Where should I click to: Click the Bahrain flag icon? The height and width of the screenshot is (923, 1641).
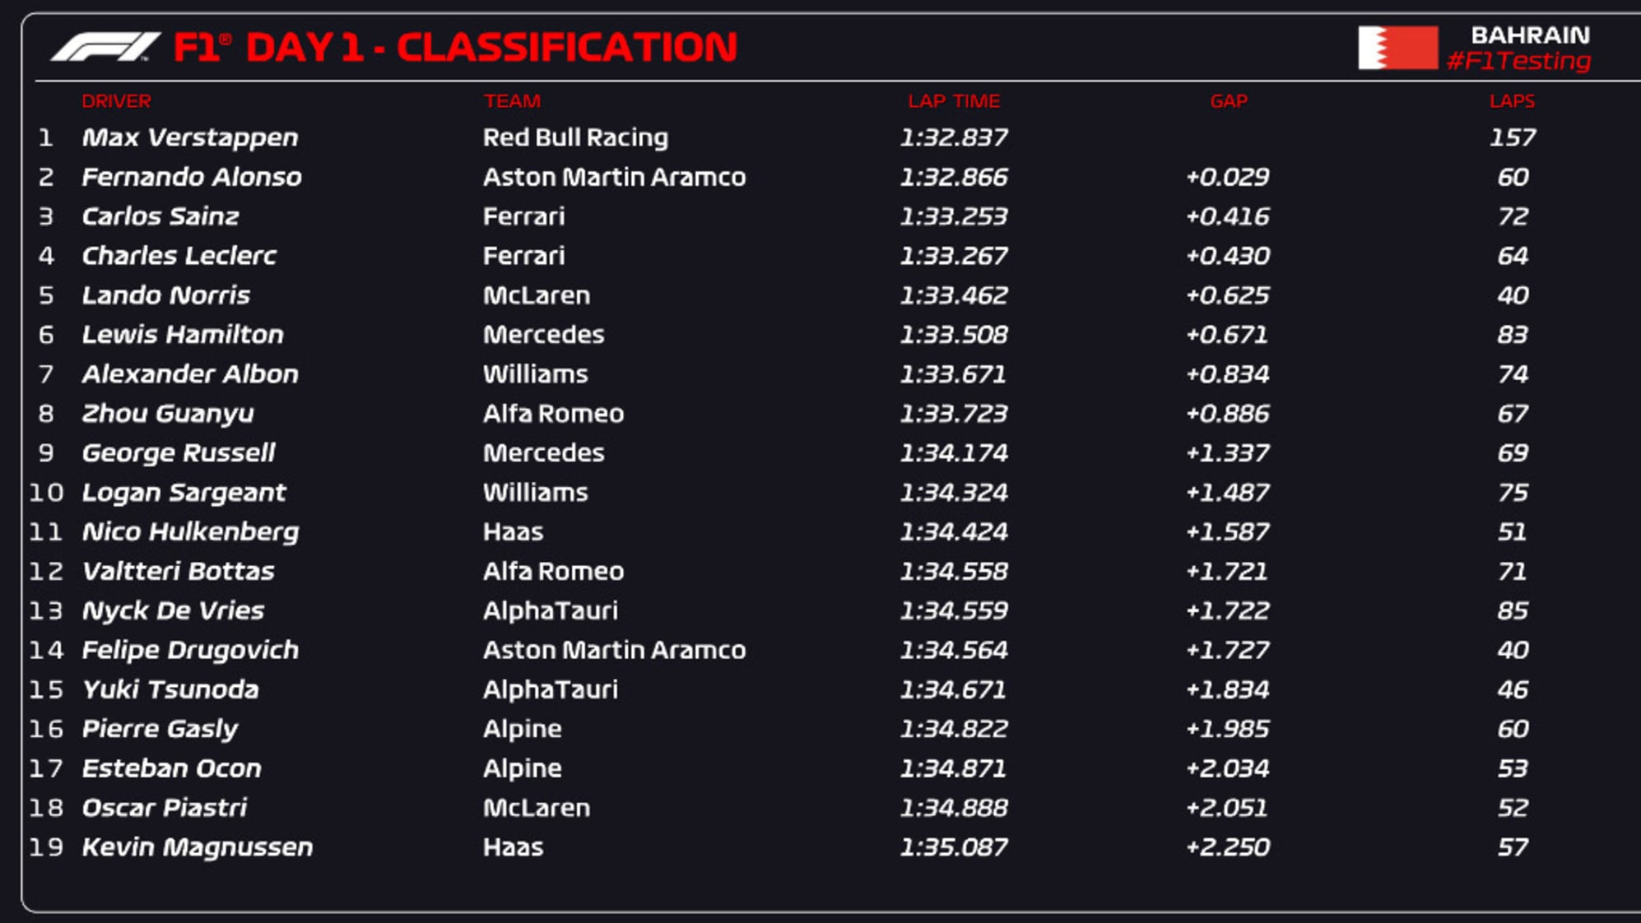(x=1397, y=48)
